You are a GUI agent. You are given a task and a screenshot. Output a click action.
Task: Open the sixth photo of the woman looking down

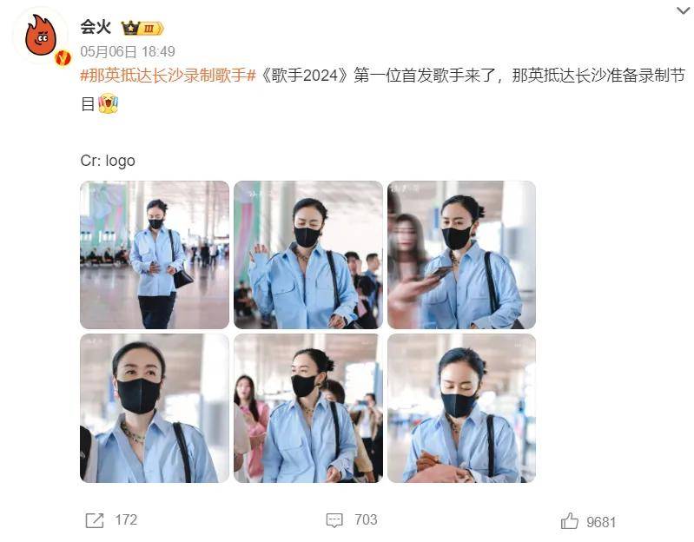pyautogui.click(x=461, y=408)
